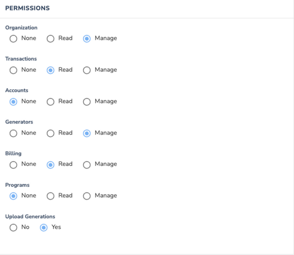Select Manage for Programs
294x255 pixels.
point(87,196)
